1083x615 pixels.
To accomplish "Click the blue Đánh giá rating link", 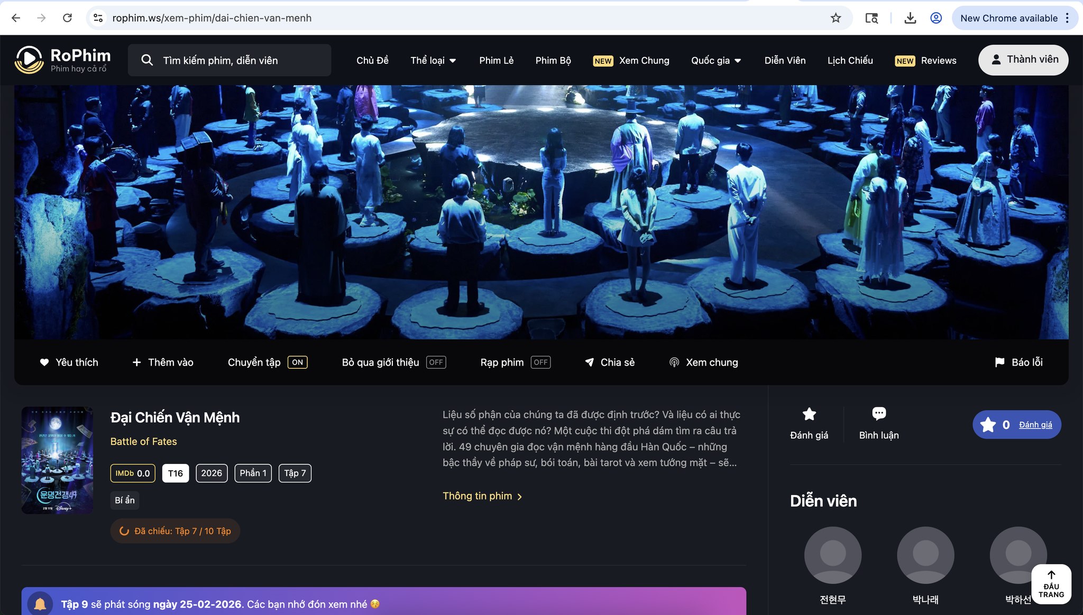I will [x=1035, y=424].
